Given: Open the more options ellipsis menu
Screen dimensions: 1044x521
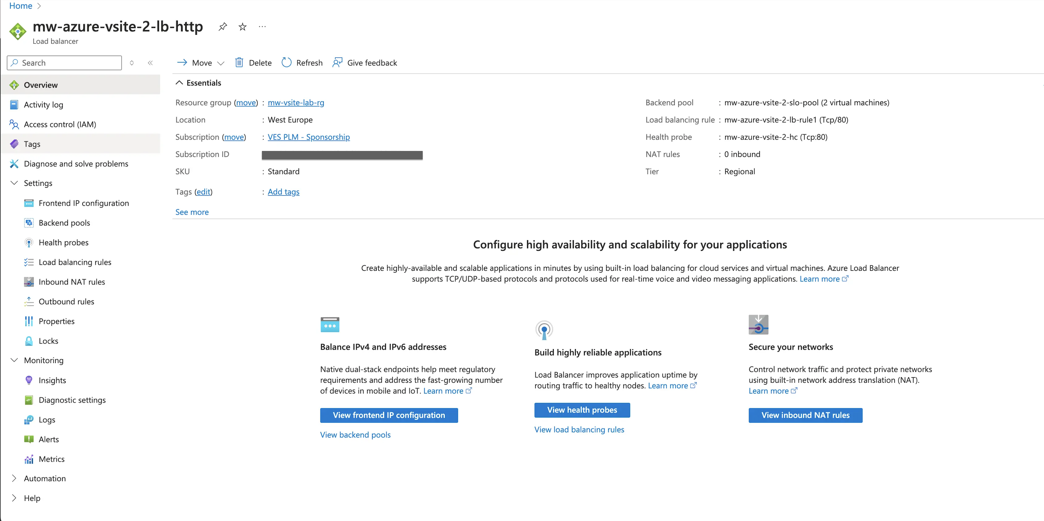Looking at the screenshot, I should (x=262, y=27).
